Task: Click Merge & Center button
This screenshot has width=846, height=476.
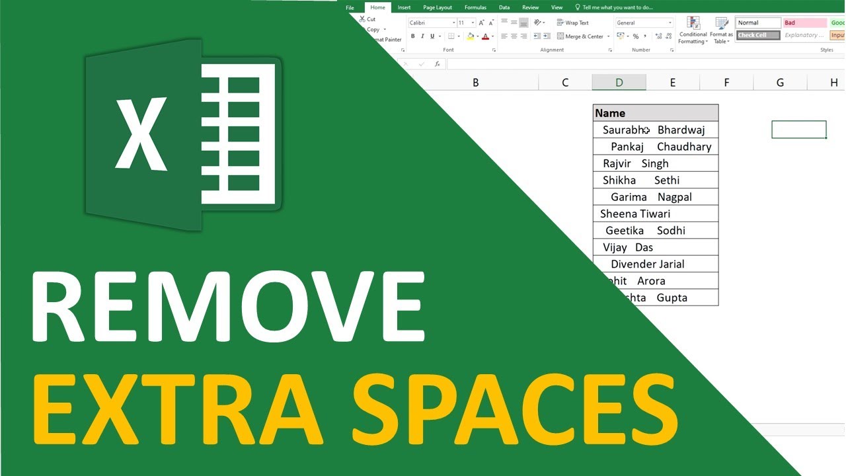Action: click(580, 36)
